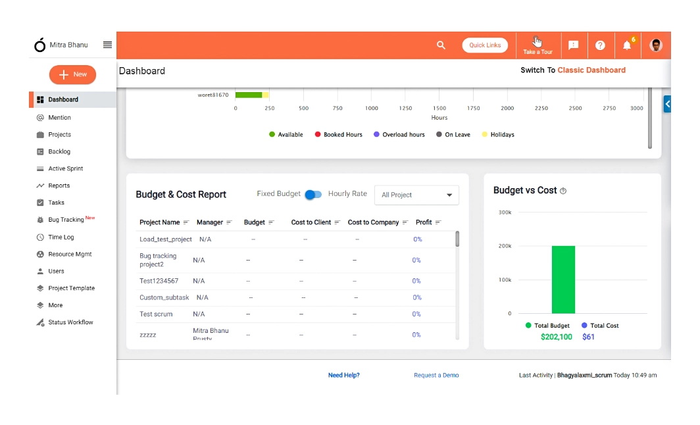
Task: Go to Resource Mgmt section
Action: coord(68,254)
